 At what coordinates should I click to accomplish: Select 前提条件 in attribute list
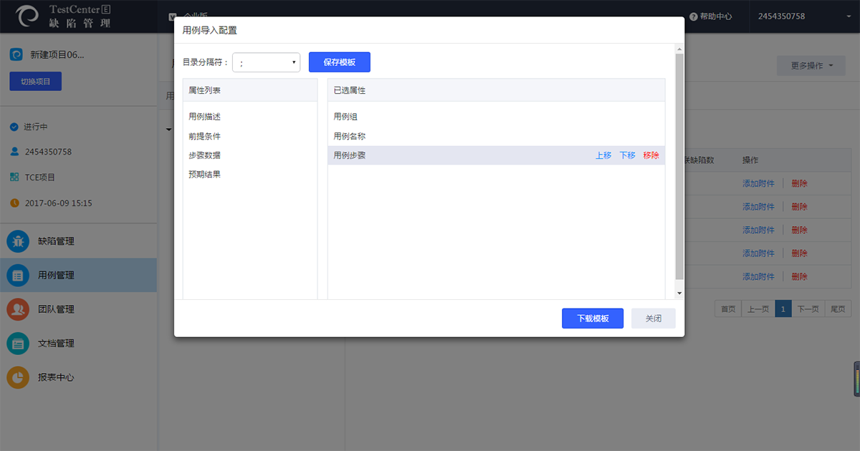pyautogui.click(x=205, y=136)
